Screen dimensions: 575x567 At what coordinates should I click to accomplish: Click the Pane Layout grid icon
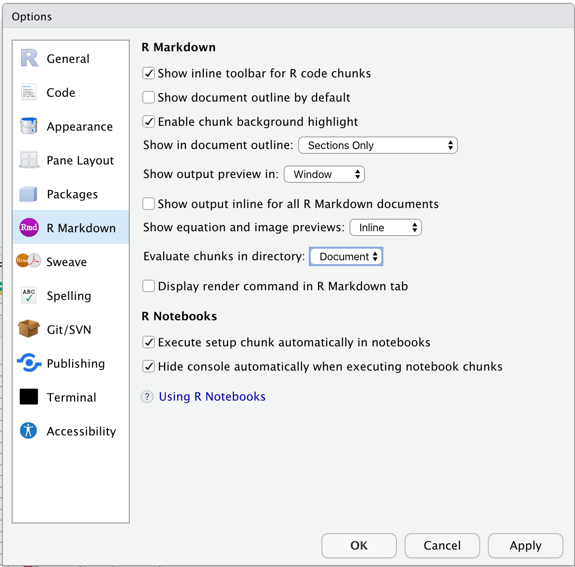tap(29, 160)
